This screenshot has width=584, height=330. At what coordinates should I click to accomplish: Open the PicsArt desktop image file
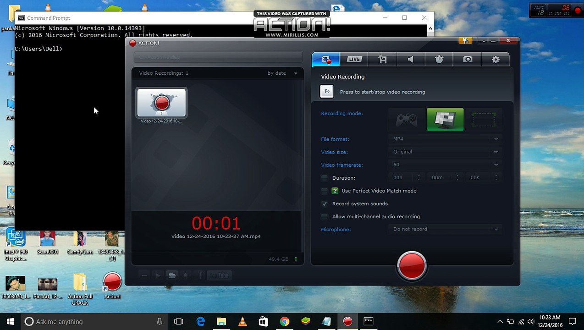click(48, 288)
